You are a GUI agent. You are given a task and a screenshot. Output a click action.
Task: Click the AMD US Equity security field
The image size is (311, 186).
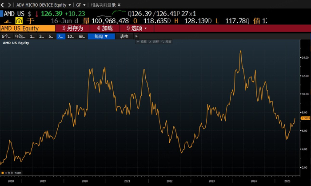tap(28, 28)
